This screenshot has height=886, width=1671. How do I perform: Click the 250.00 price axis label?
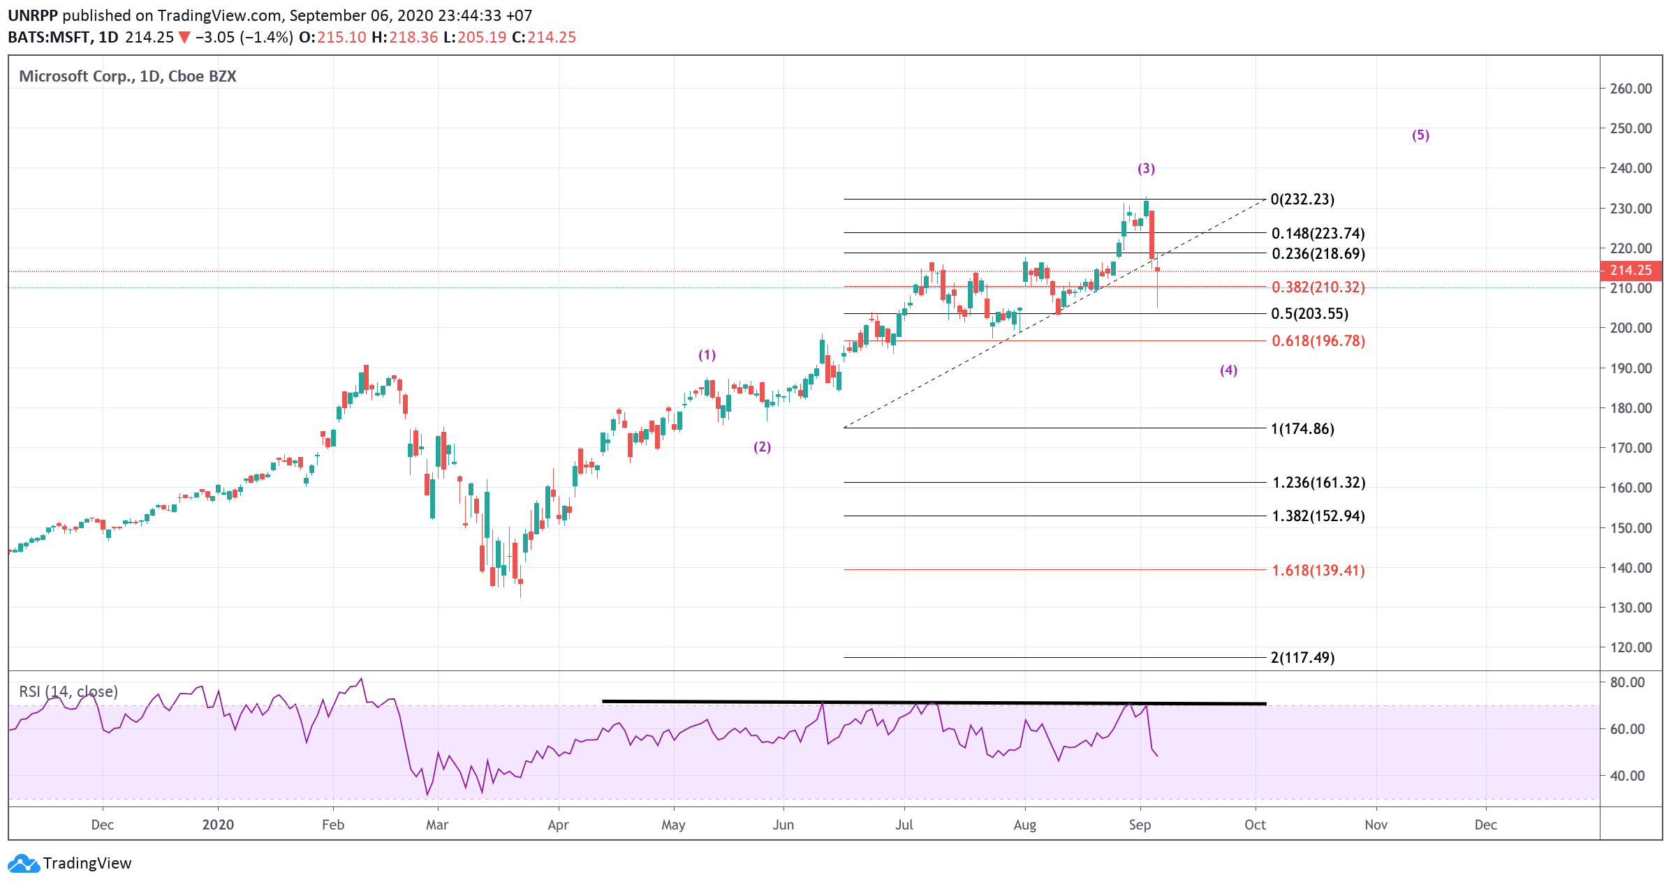click(1631, 128)
